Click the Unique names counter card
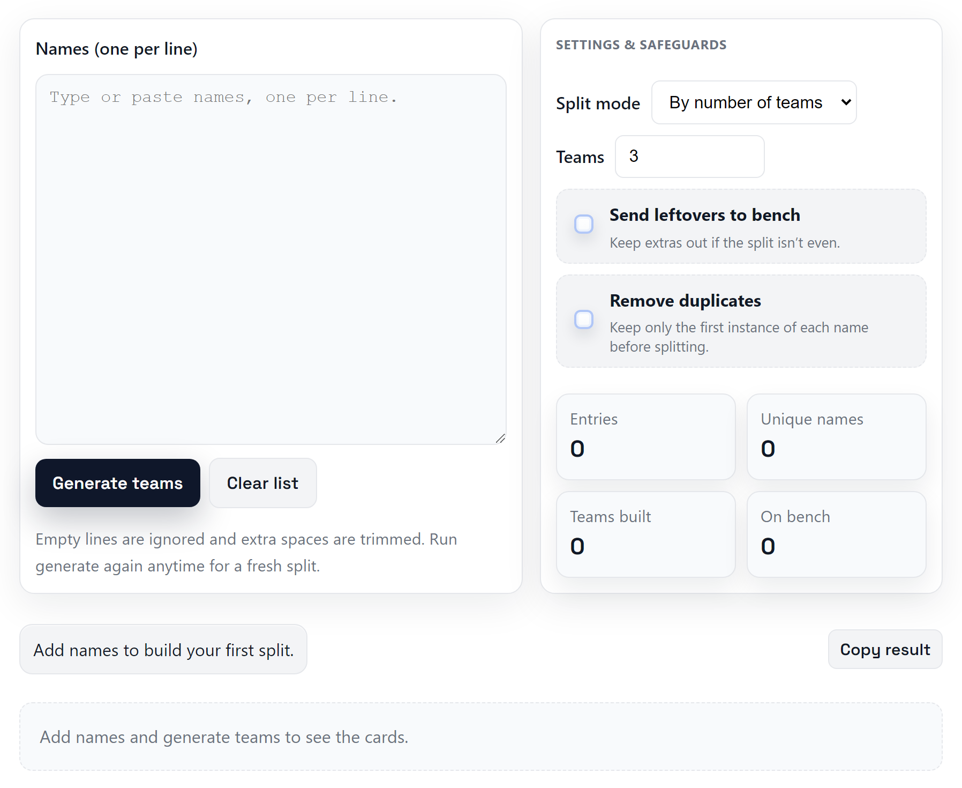Viewport: 962px width, 788px height. 836,437
